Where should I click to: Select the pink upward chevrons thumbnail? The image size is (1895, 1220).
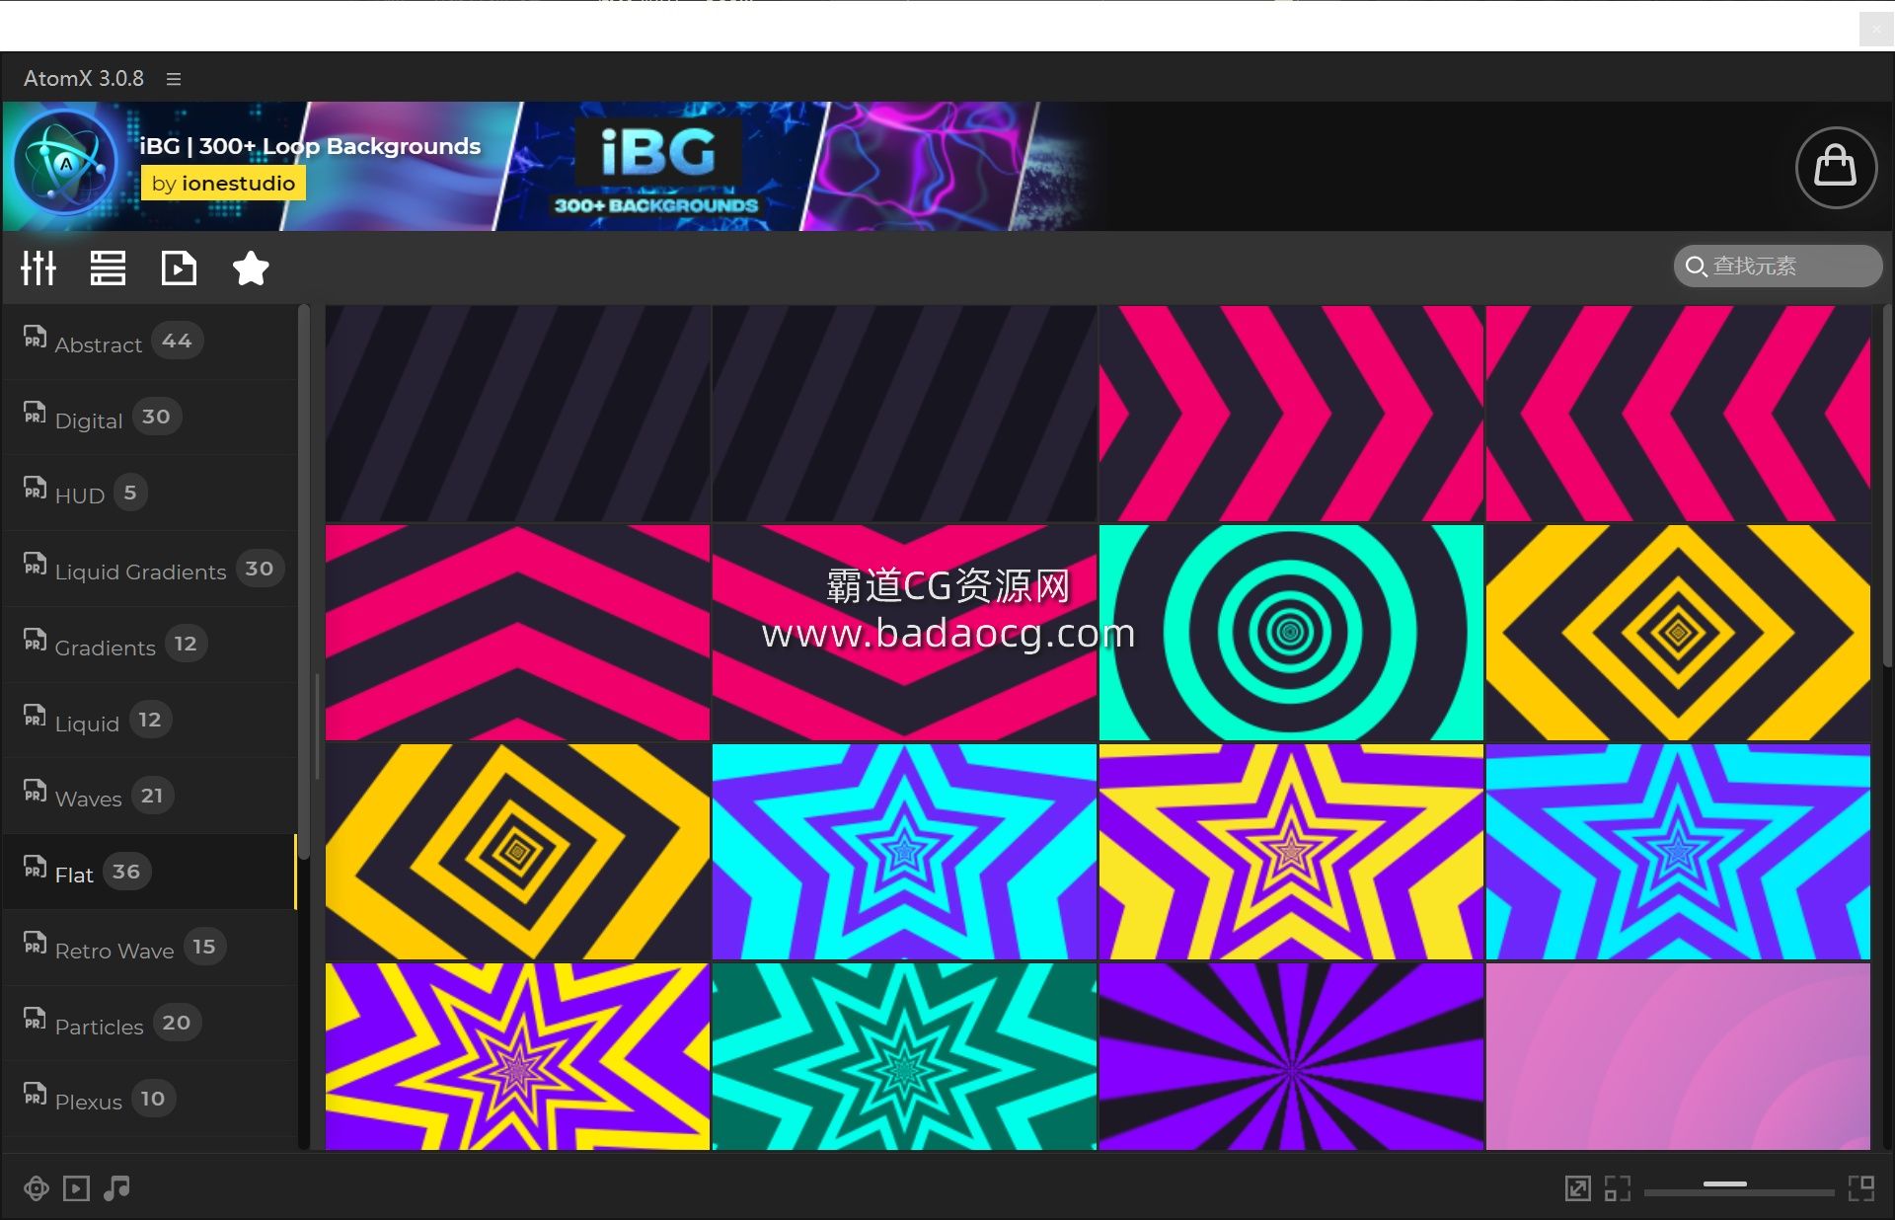pyautogui.click(x=517, y=633)
